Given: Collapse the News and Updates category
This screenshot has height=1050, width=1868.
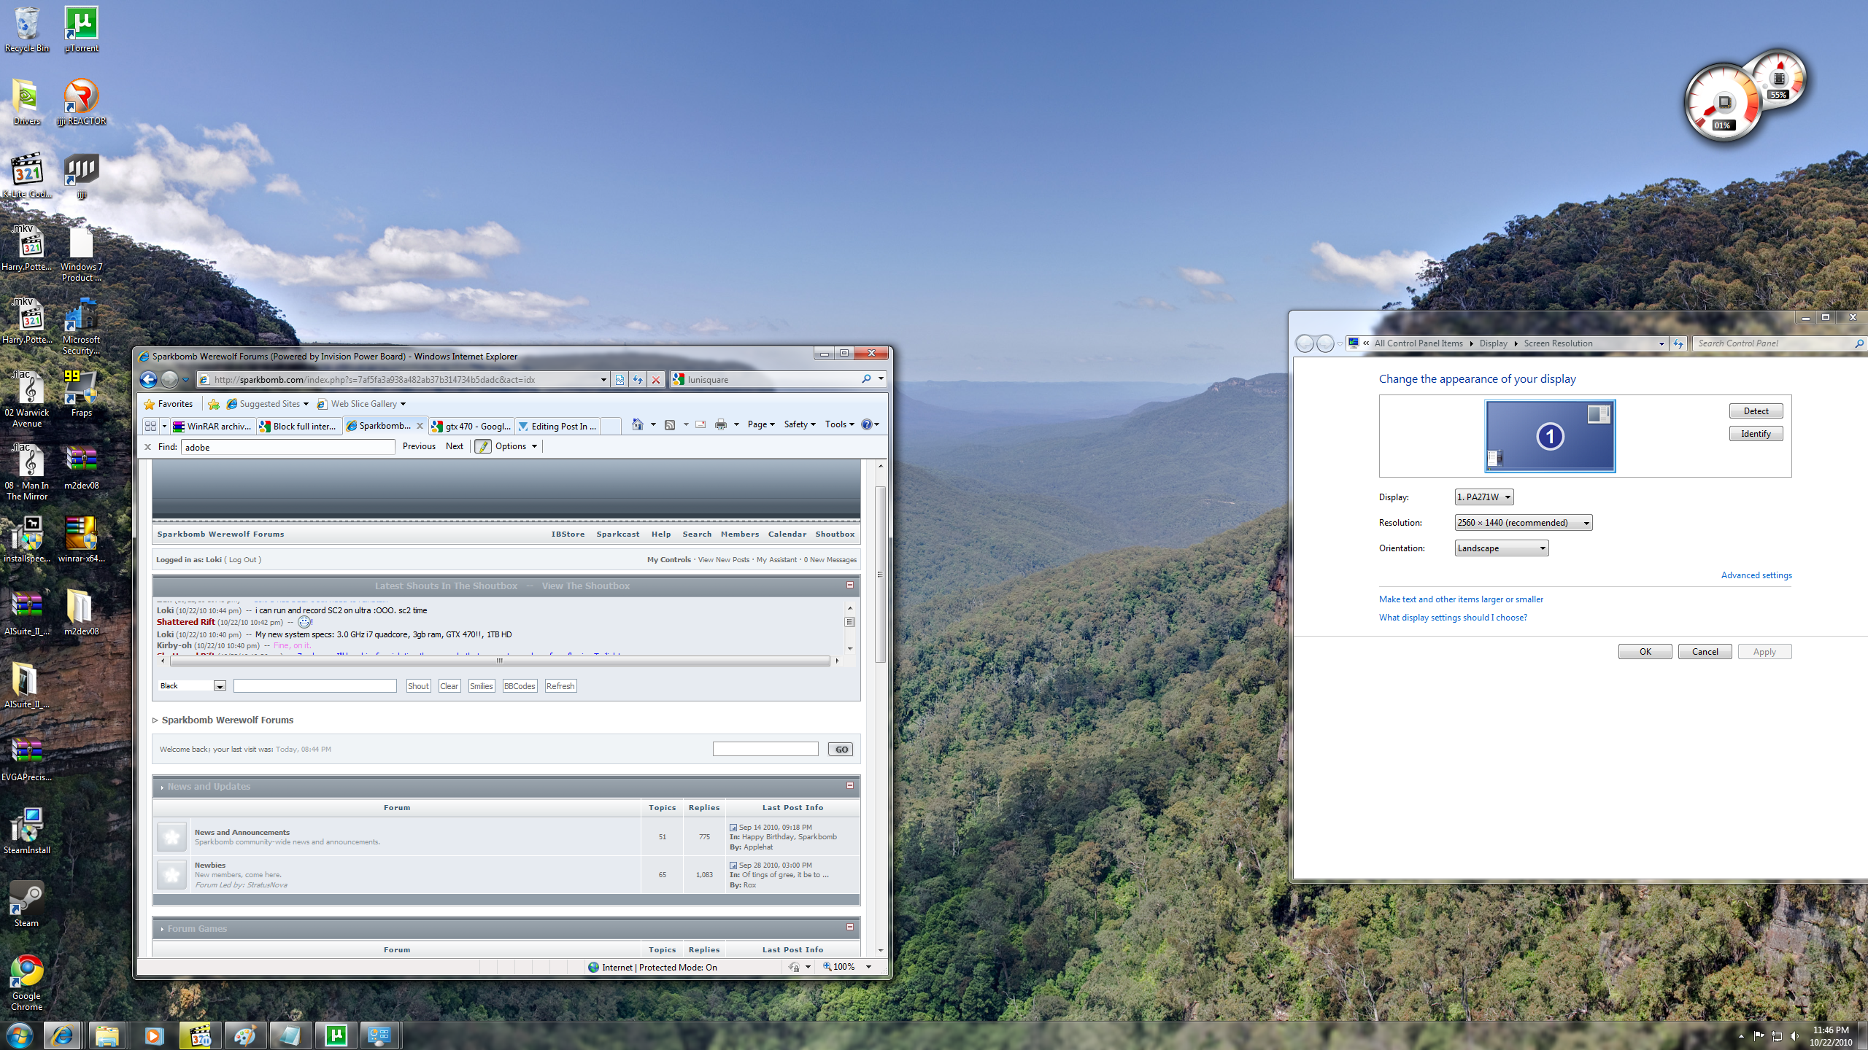Looking at the screenshot, I should (x=849, y=785).
